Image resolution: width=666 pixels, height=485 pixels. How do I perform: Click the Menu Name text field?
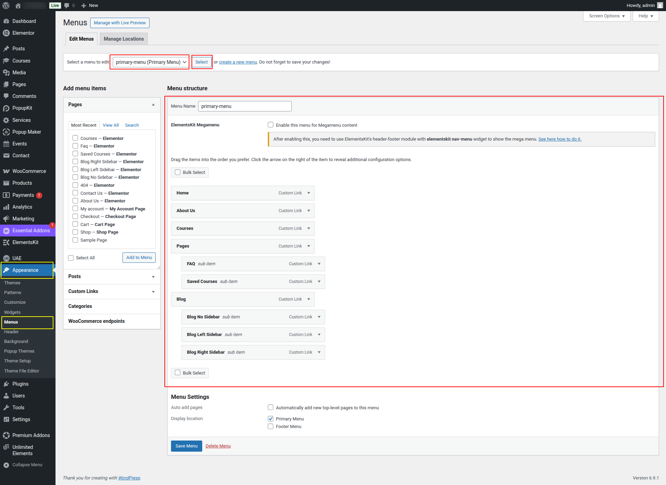click(x=245, y=106)
